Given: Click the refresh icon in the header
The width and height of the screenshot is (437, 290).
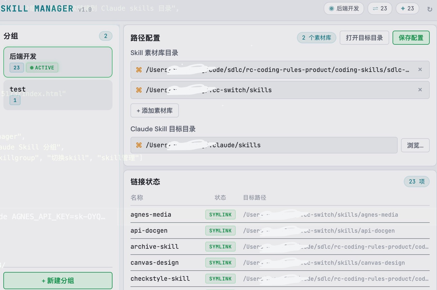Looking at the screenshot, I should [x=429, y=9].
